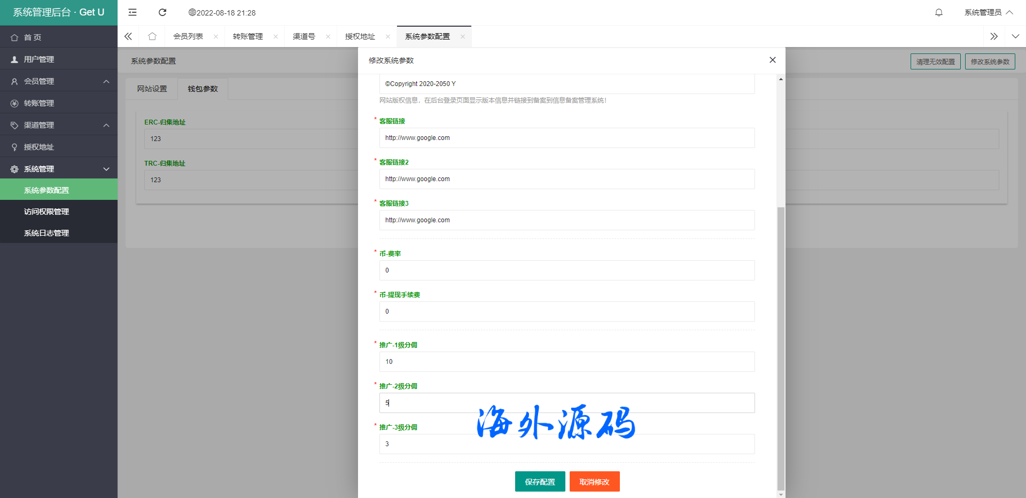Image resolution: width=1026 pixels, height=498 pixels.
Task: Click the home icon tab
Action: pyautogui.click(x=152, y=36)
